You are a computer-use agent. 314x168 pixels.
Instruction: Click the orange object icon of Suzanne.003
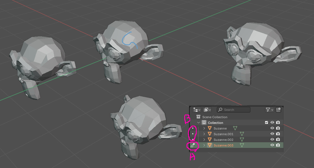[210, 145]
